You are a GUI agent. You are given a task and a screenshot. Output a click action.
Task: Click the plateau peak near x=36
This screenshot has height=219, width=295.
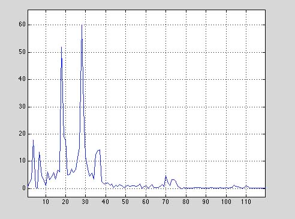pyautogui.click(x=98, y=150)
